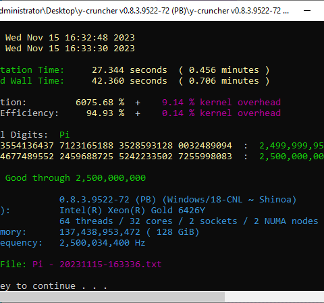Click the 94.93 % efficiency value
324x303 pixels.
click(x=105, y=113)
